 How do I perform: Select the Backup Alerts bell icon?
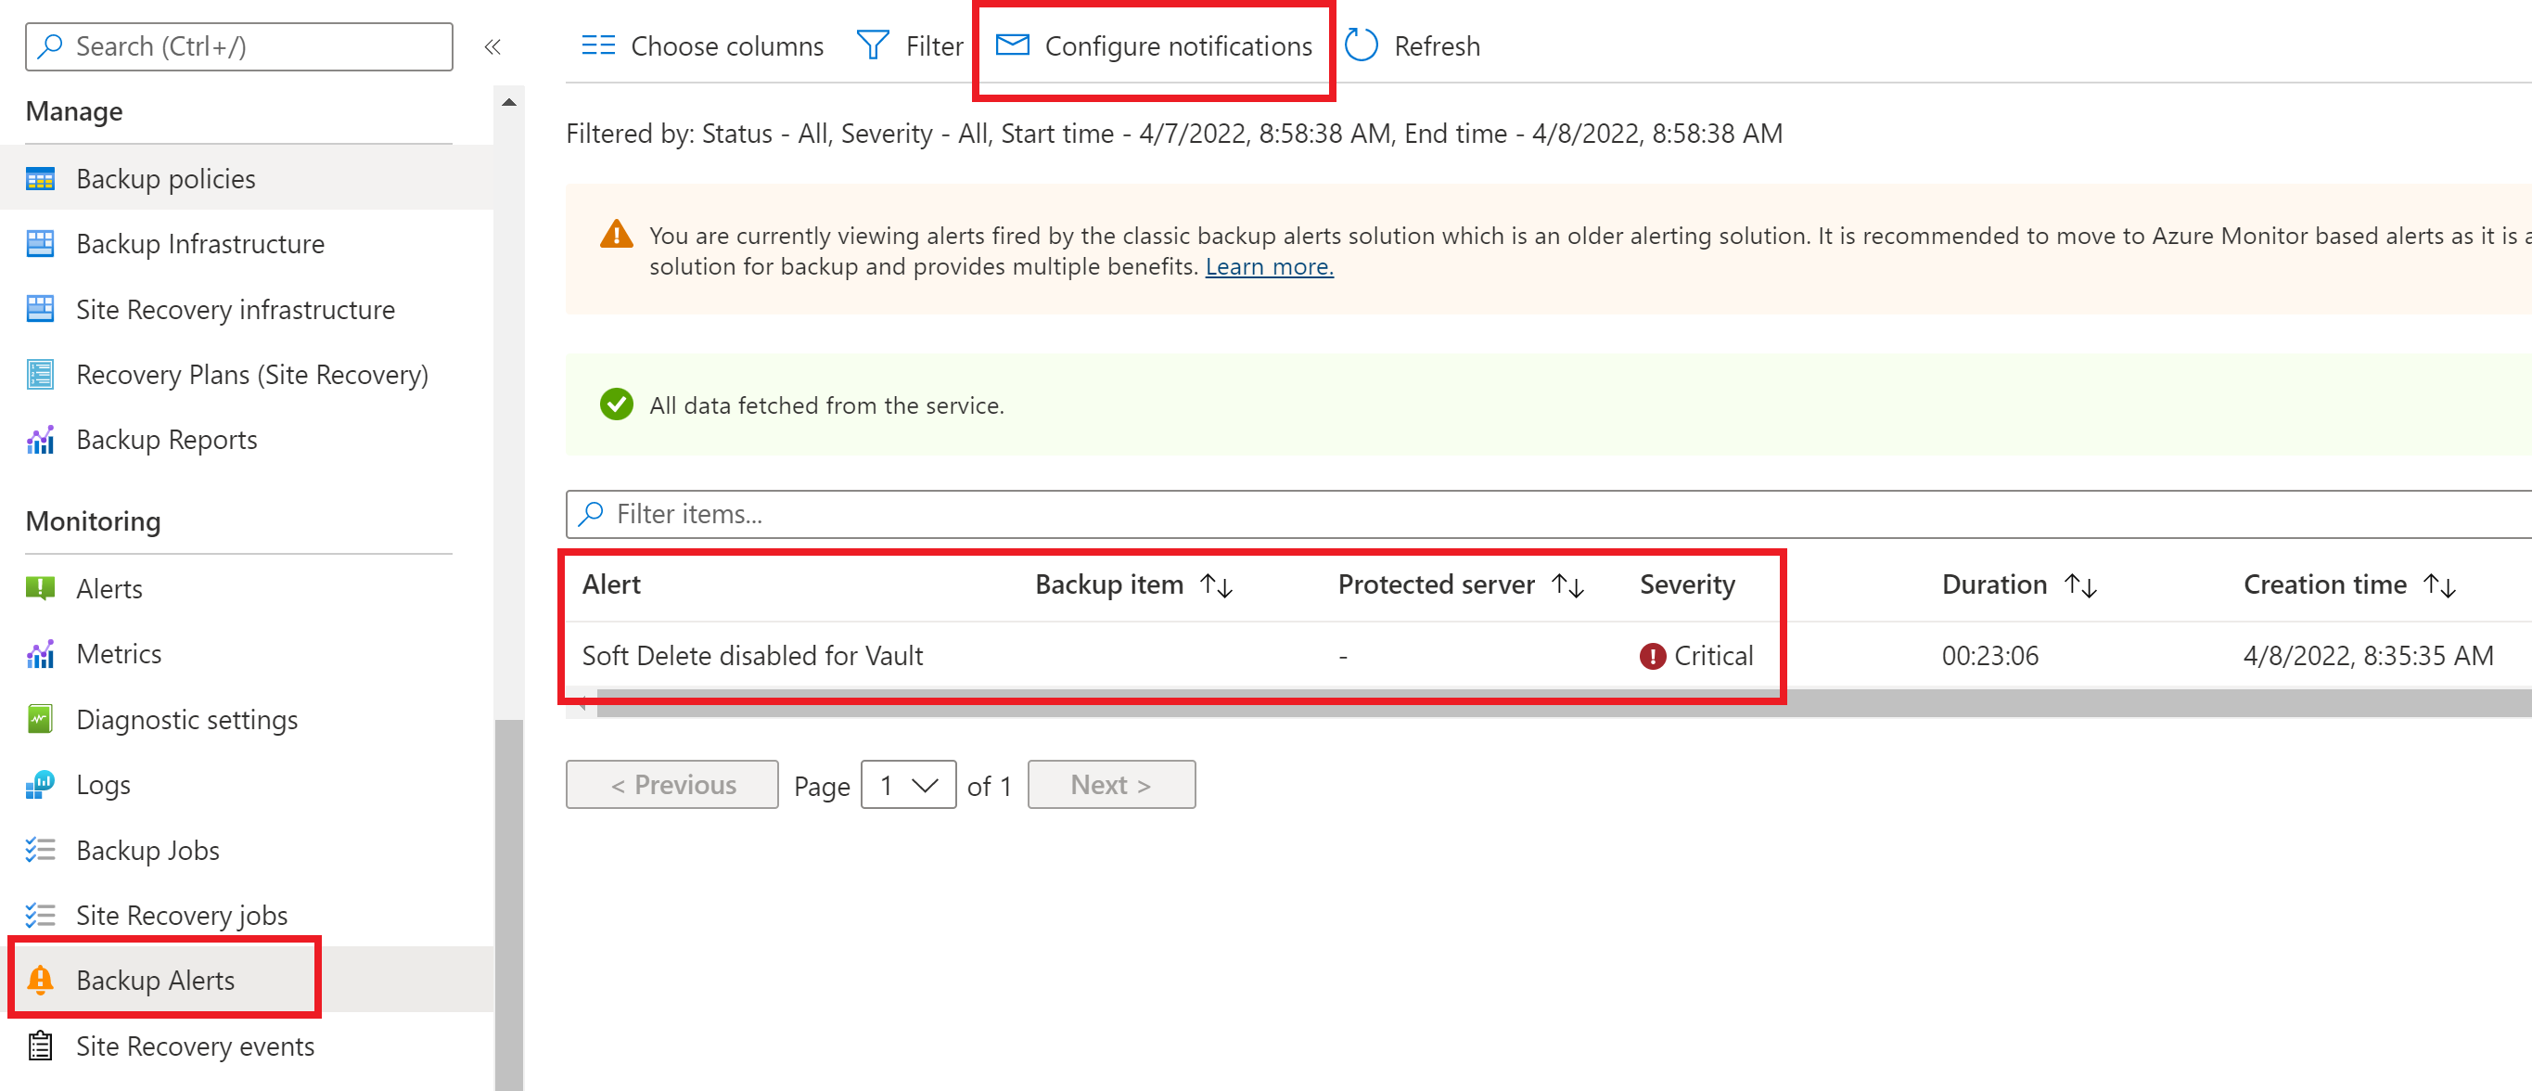pyautogui.click(x=40, y=980)
